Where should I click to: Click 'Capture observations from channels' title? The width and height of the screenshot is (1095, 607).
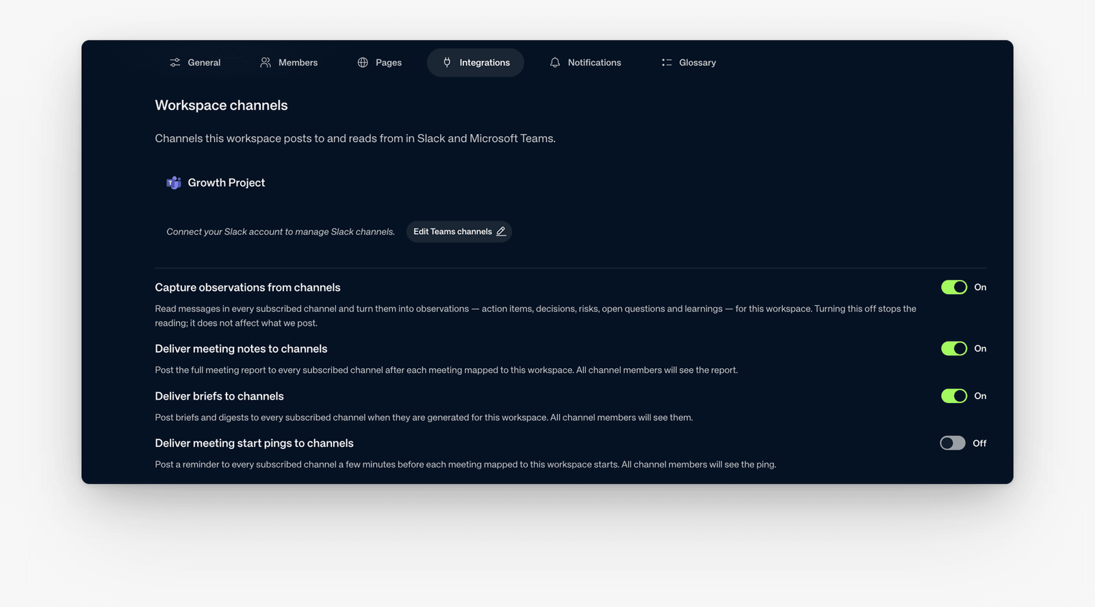[x=248, y=287]
